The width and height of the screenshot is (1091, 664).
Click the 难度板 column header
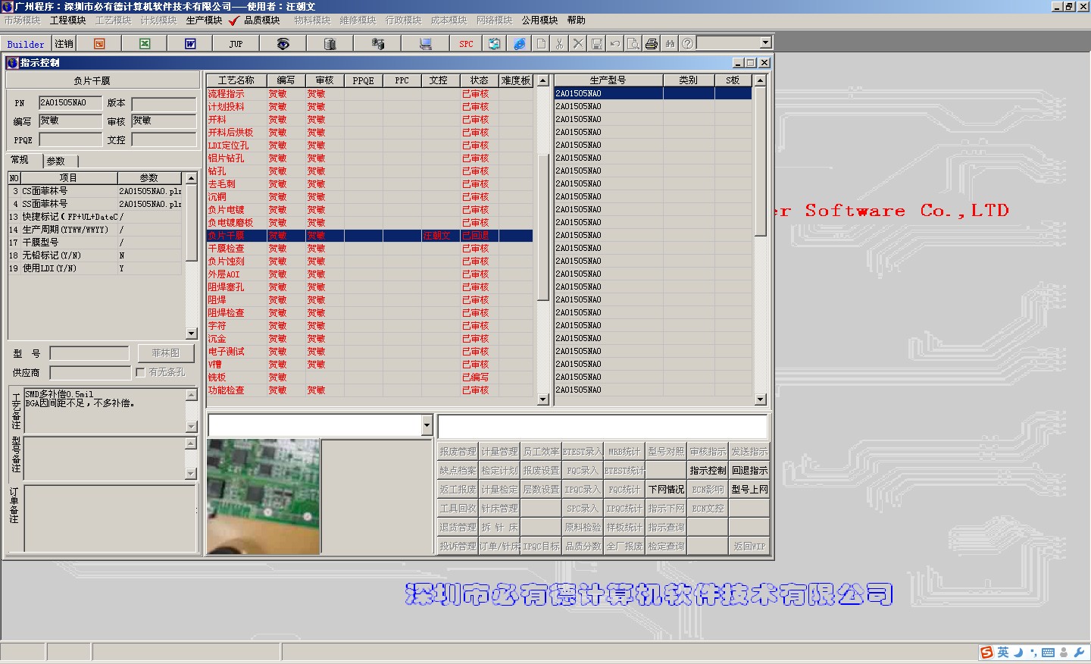click(516, 80)
